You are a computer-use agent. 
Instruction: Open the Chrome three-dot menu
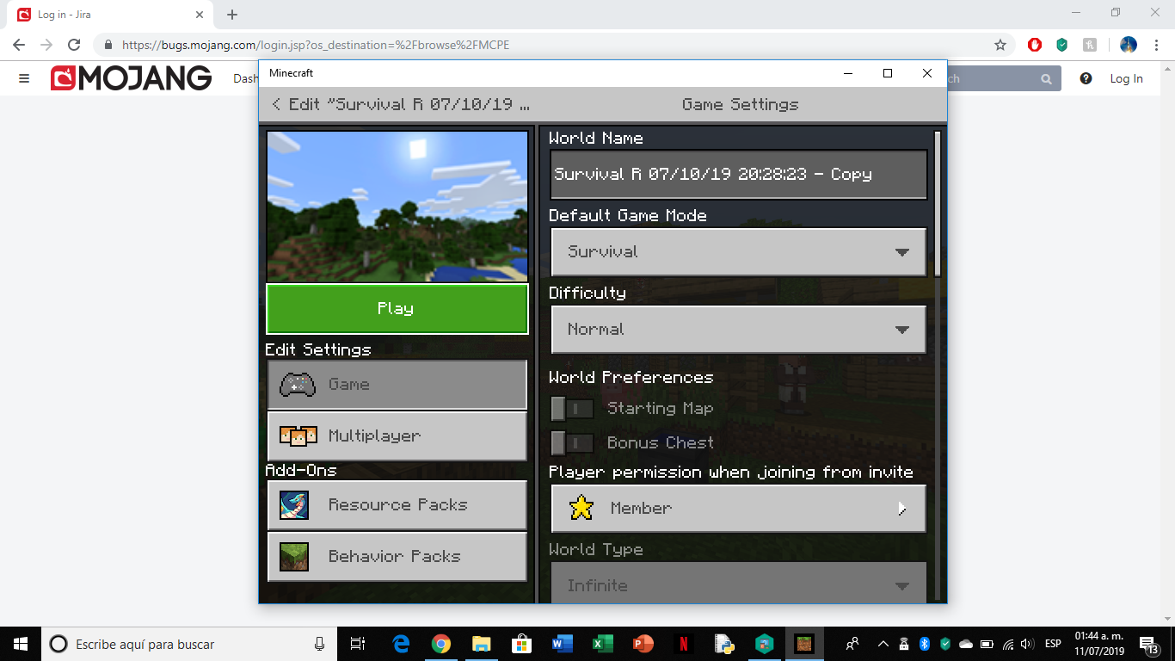(x=1156, y=45)
